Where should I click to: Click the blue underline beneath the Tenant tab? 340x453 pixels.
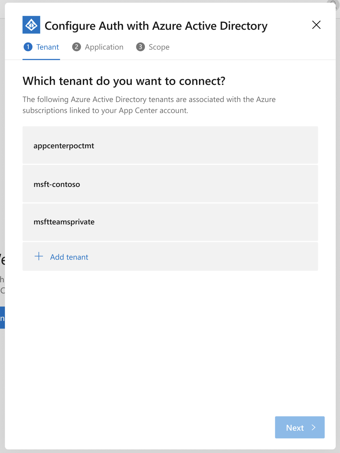pyautogui.click(x=41, y=59)
